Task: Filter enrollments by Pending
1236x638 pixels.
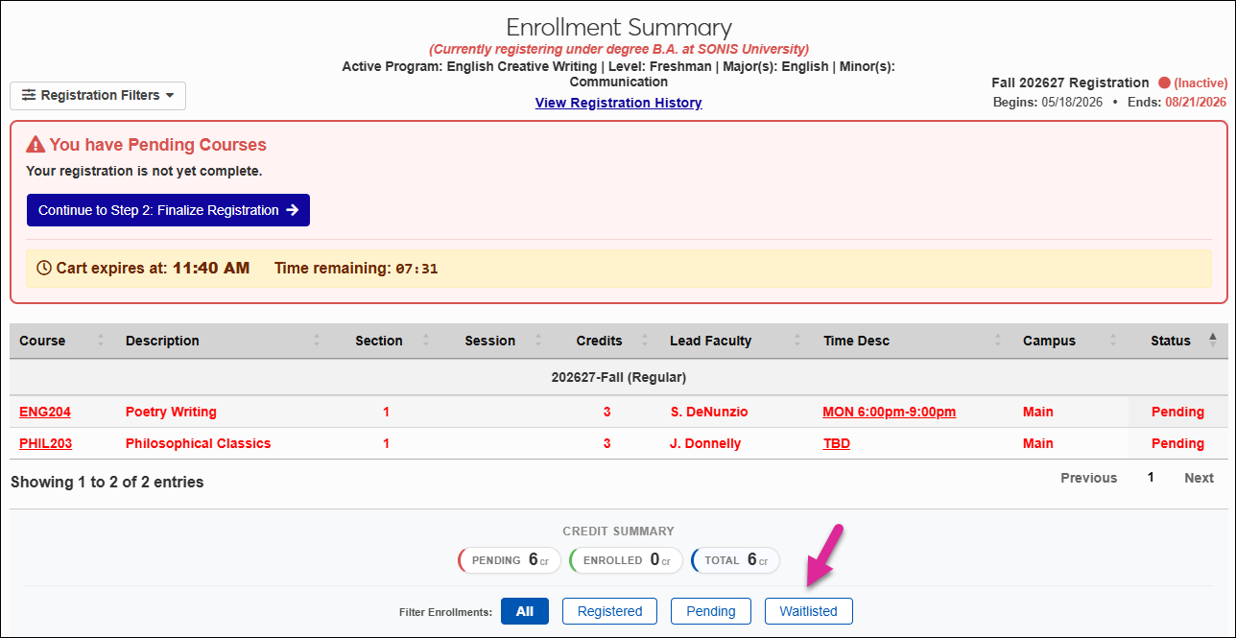Action: [710, 611]
